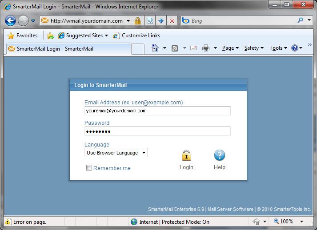Screen dimensions: 317x230
Task: Open the Safety menu
Action: click(254, 48)
